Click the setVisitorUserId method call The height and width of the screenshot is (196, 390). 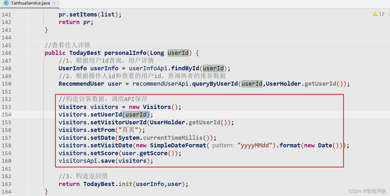[x=118, y=122]
